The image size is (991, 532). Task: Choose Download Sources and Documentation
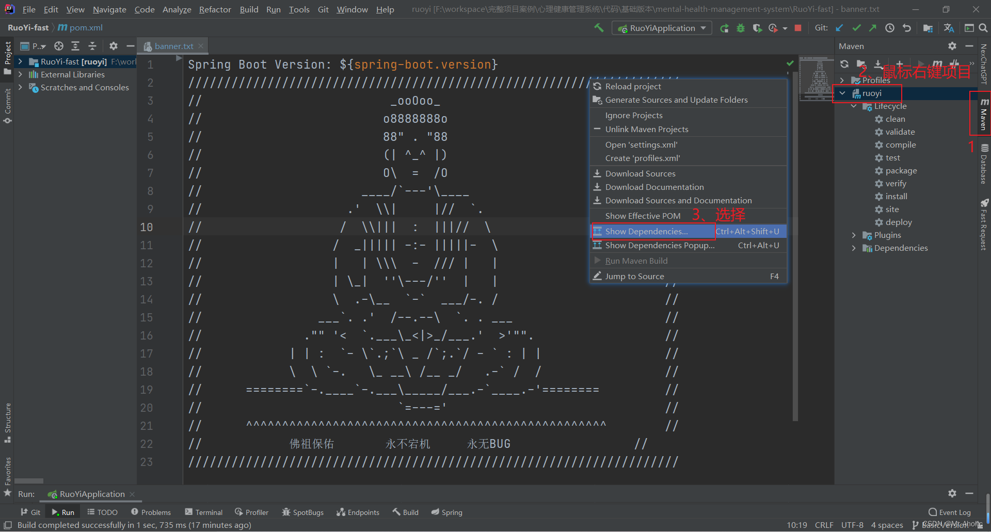689,200
